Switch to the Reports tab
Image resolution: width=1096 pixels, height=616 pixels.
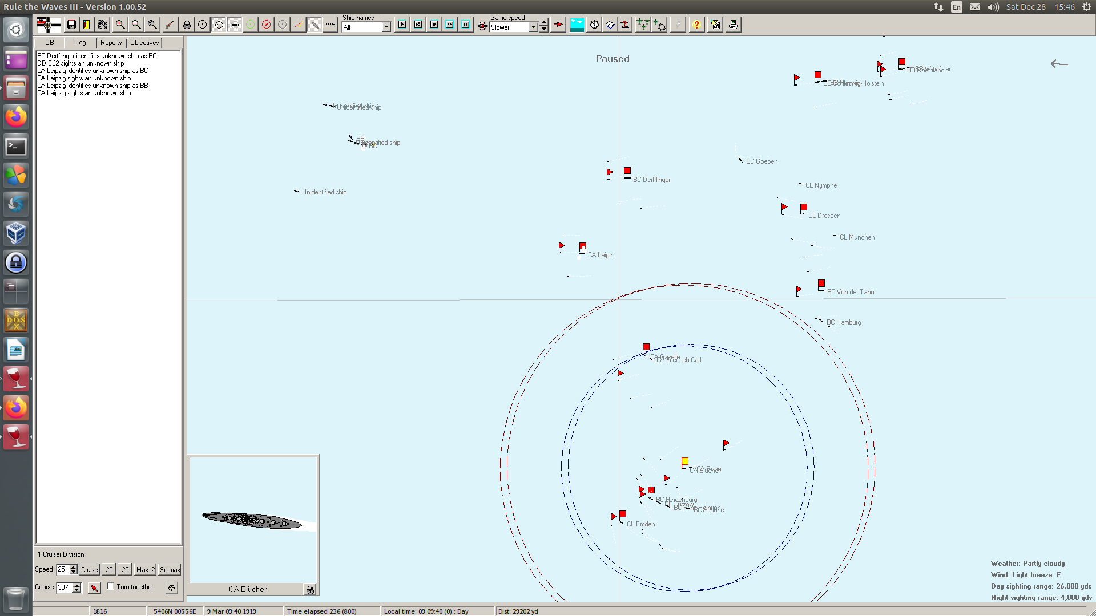(111, 43)
